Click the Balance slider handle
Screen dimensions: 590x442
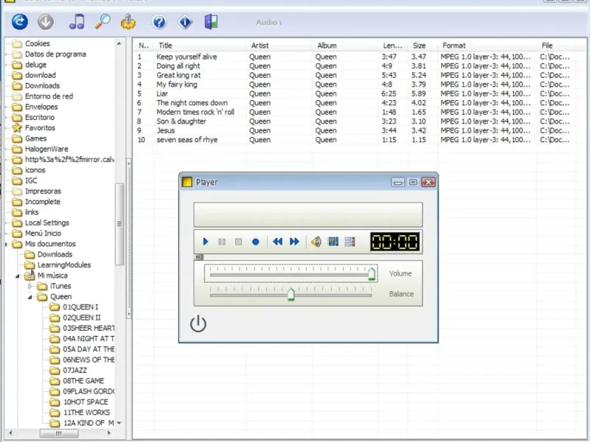pyautogui.click(x=291, y=295)
